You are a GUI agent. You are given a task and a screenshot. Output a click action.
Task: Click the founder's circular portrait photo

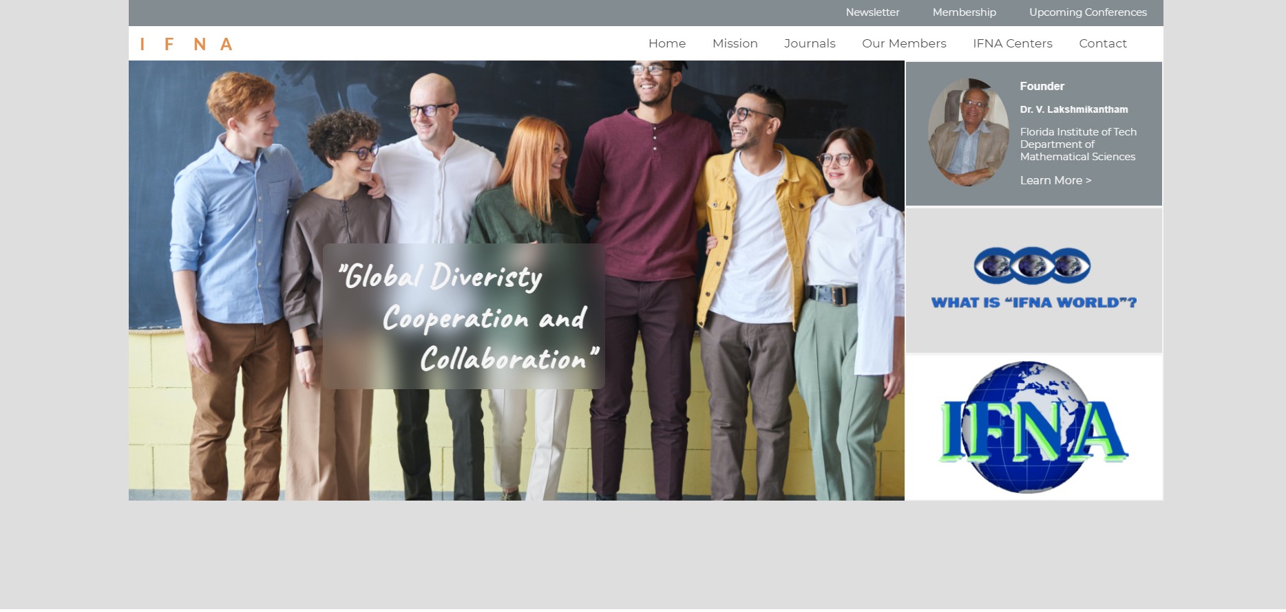point(968,132)
